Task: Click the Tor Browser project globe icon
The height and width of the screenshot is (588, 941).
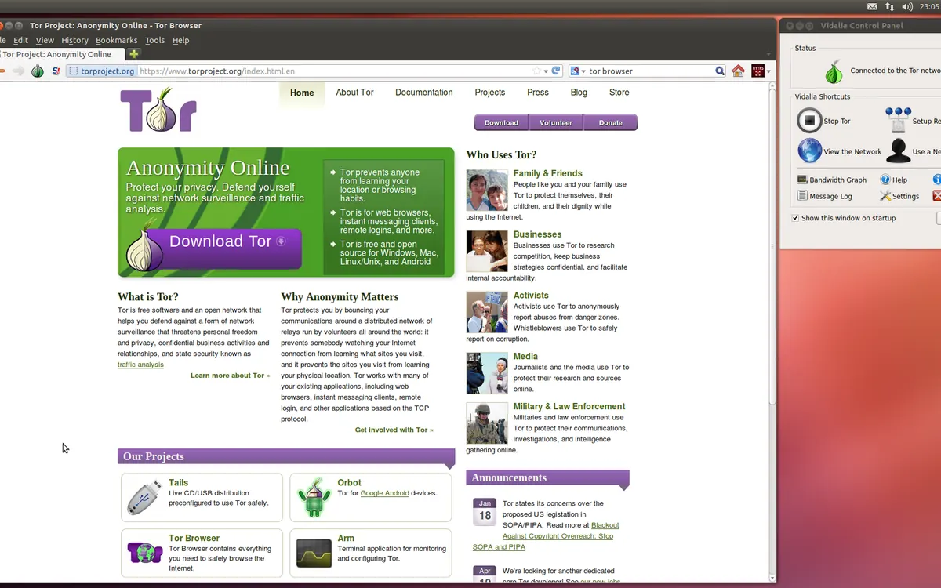Action: click(x=145, y=552)
